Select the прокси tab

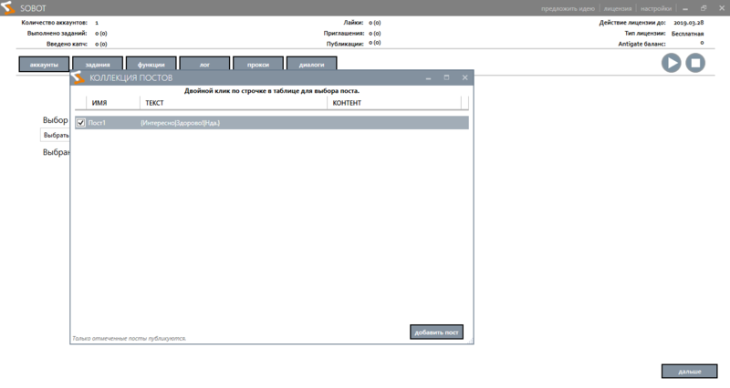258,64
